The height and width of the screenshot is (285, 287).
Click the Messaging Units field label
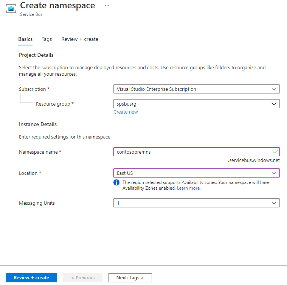(37, 203)
